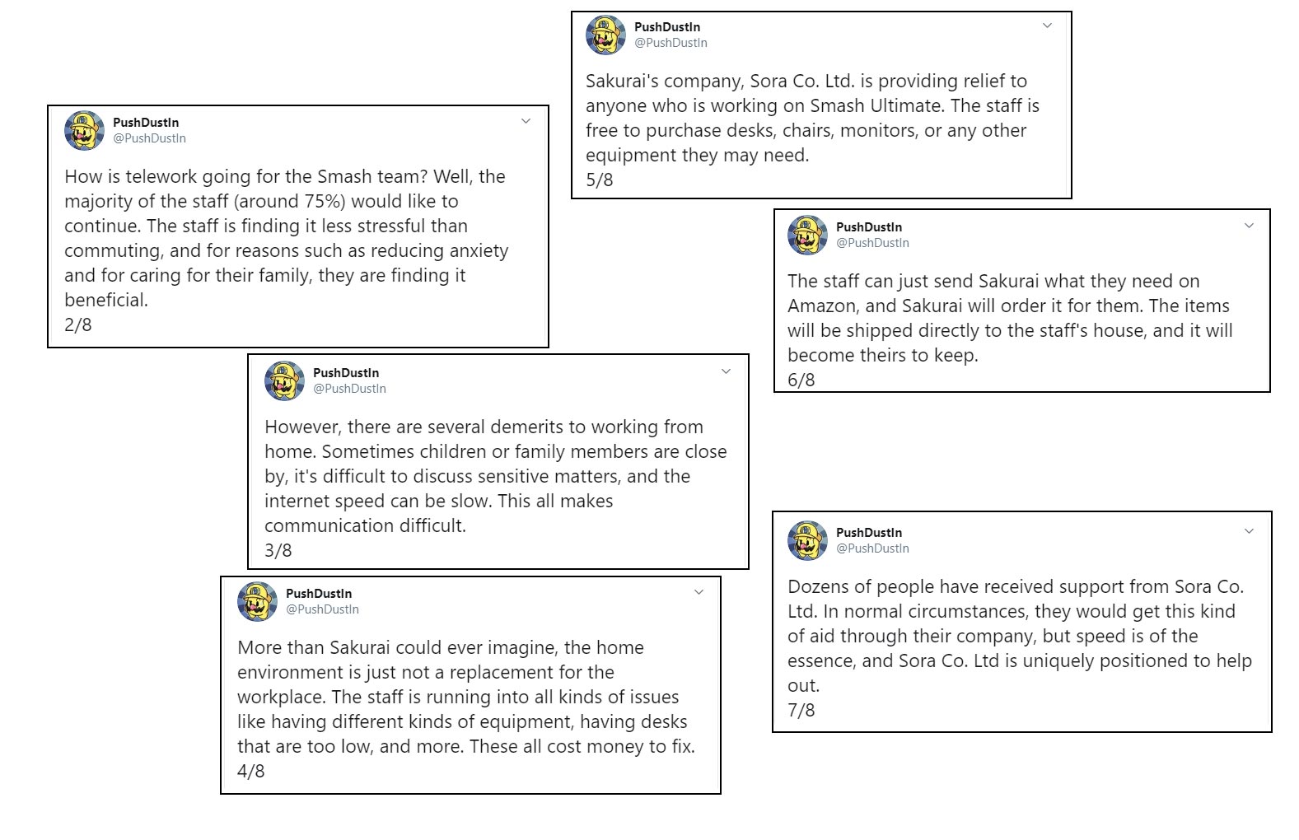The width and height of the screenshot is (1299, 840).
Task: Click the @PushDustIn handle on the 6/8 tweet
Action: (872, 243)
